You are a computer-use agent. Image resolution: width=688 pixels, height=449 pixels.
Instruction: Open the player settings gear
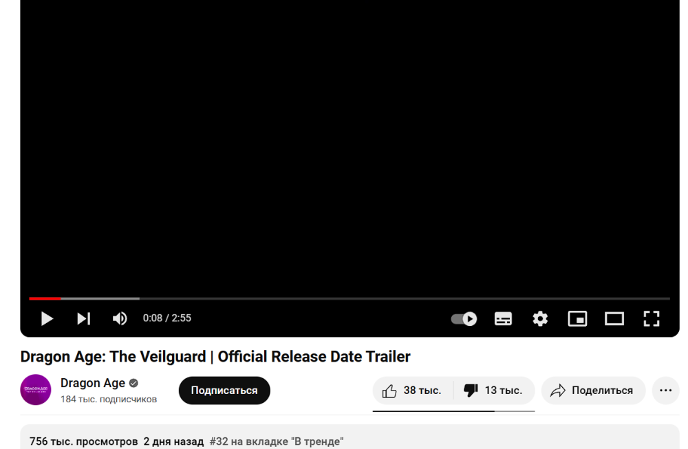(540, 319)
